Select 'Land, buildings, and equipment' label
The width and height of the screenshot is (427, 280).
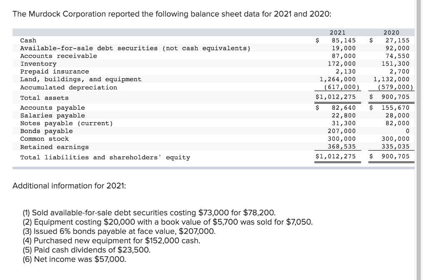(x=81, y=79)
